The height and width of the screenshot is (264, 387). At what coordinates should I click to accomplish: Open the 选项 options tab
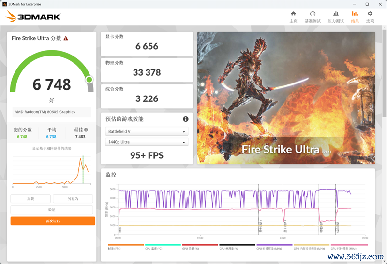[370, 17]
